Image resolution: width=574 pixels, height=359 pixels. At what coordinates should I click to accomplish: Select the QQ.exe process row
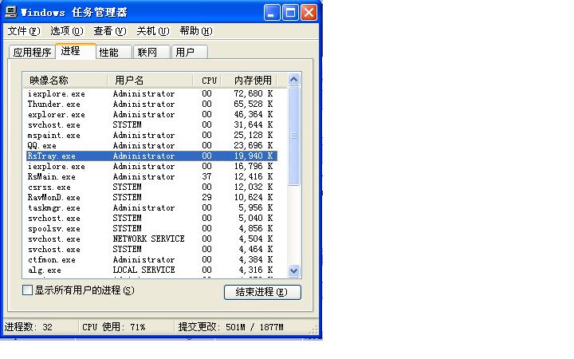click(151, 145)
